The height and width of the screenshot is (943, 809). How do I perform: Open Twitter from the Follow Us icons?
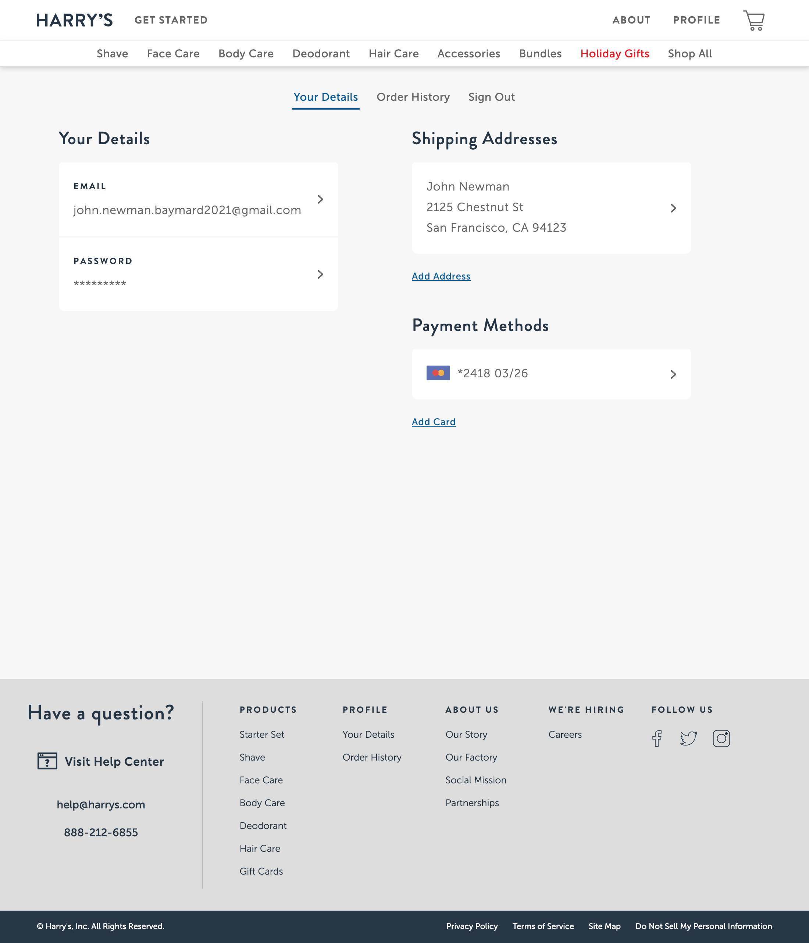tap(689, 738)
